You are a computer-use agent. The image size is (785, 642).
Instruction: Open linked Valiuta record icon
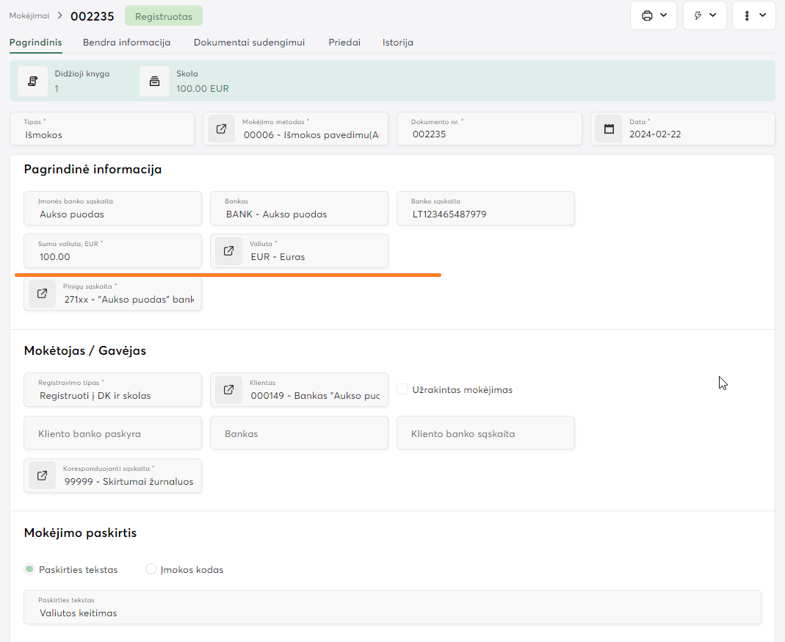[x=229, y=251]
